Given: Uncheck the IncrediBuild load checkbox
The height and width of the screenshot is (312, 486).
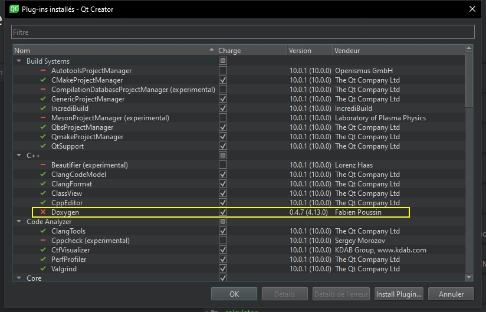Looking at the screenshot, I should pyautogui.click(x=223, y=108).
